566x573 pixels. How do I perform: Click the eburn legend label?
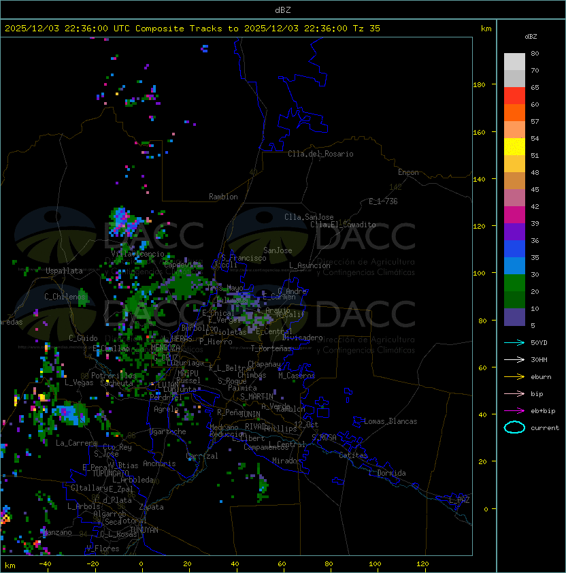pyautogui.click(x=541, y=377)
